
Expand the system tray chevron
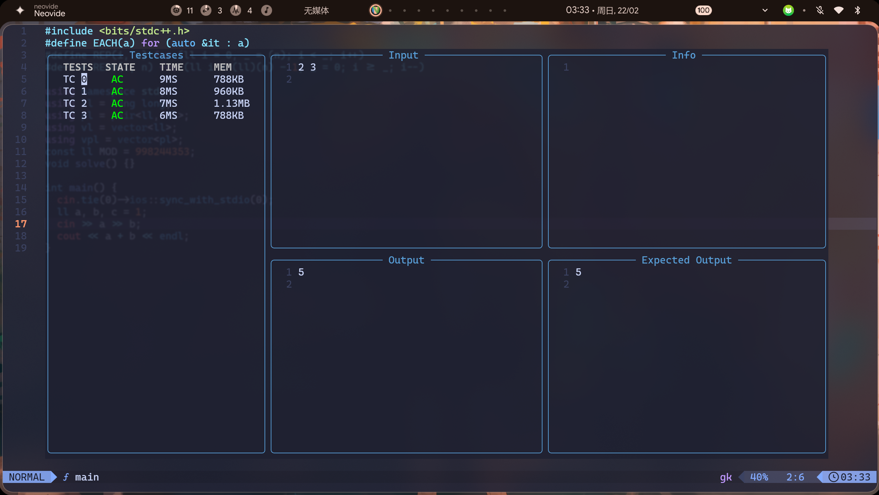765,10
